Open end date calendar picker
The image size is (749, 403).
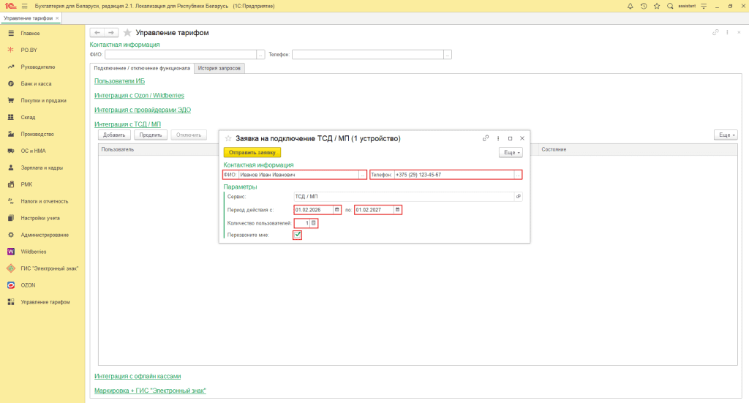[x=398, y=210]
